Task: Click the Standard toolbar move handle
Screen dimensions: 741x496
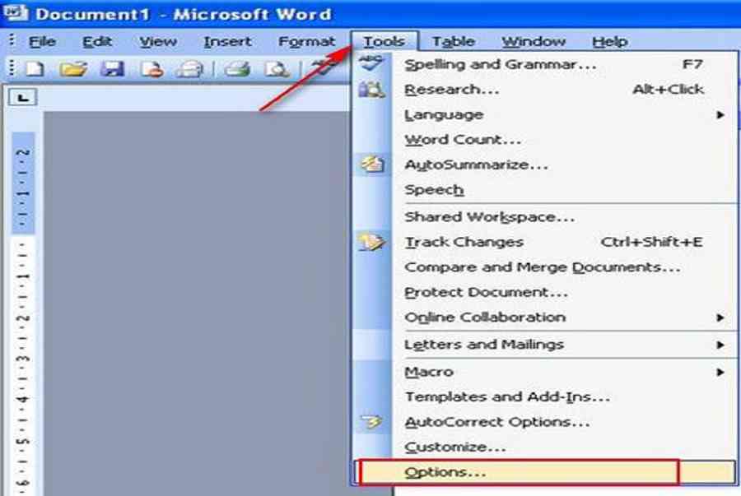Action: pos(12,69)
